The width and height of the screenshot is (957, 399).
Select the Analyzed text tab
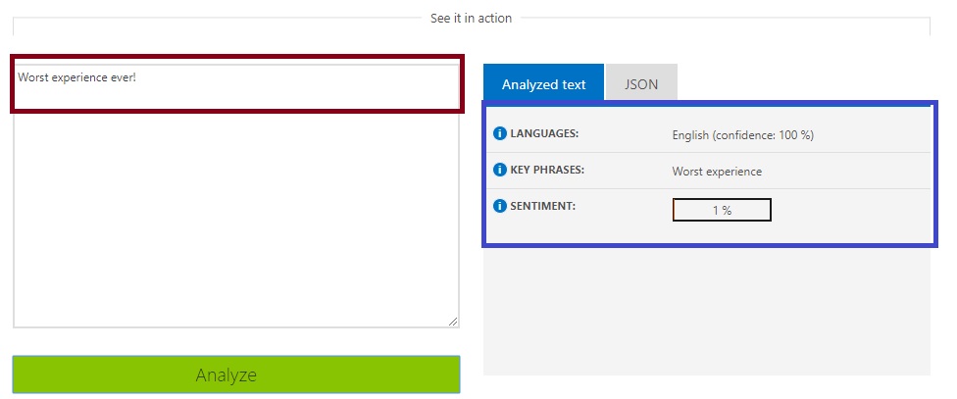[543, 82]
